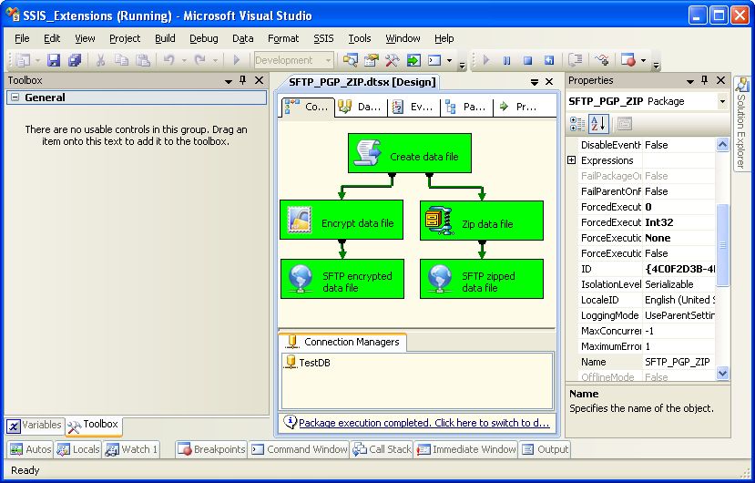The image size is (755, 483).
Task: Switch to the Control Flow tab
Action: (307, 107)
